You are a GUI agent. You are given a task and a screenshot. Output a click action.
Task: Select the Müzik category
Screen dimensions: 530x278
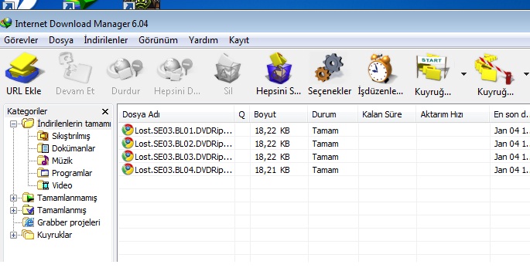(62, 161)
